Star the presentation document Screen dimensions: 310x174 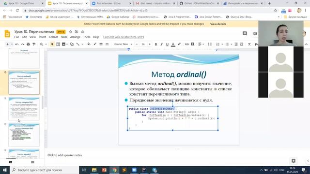tap(71, 31)
